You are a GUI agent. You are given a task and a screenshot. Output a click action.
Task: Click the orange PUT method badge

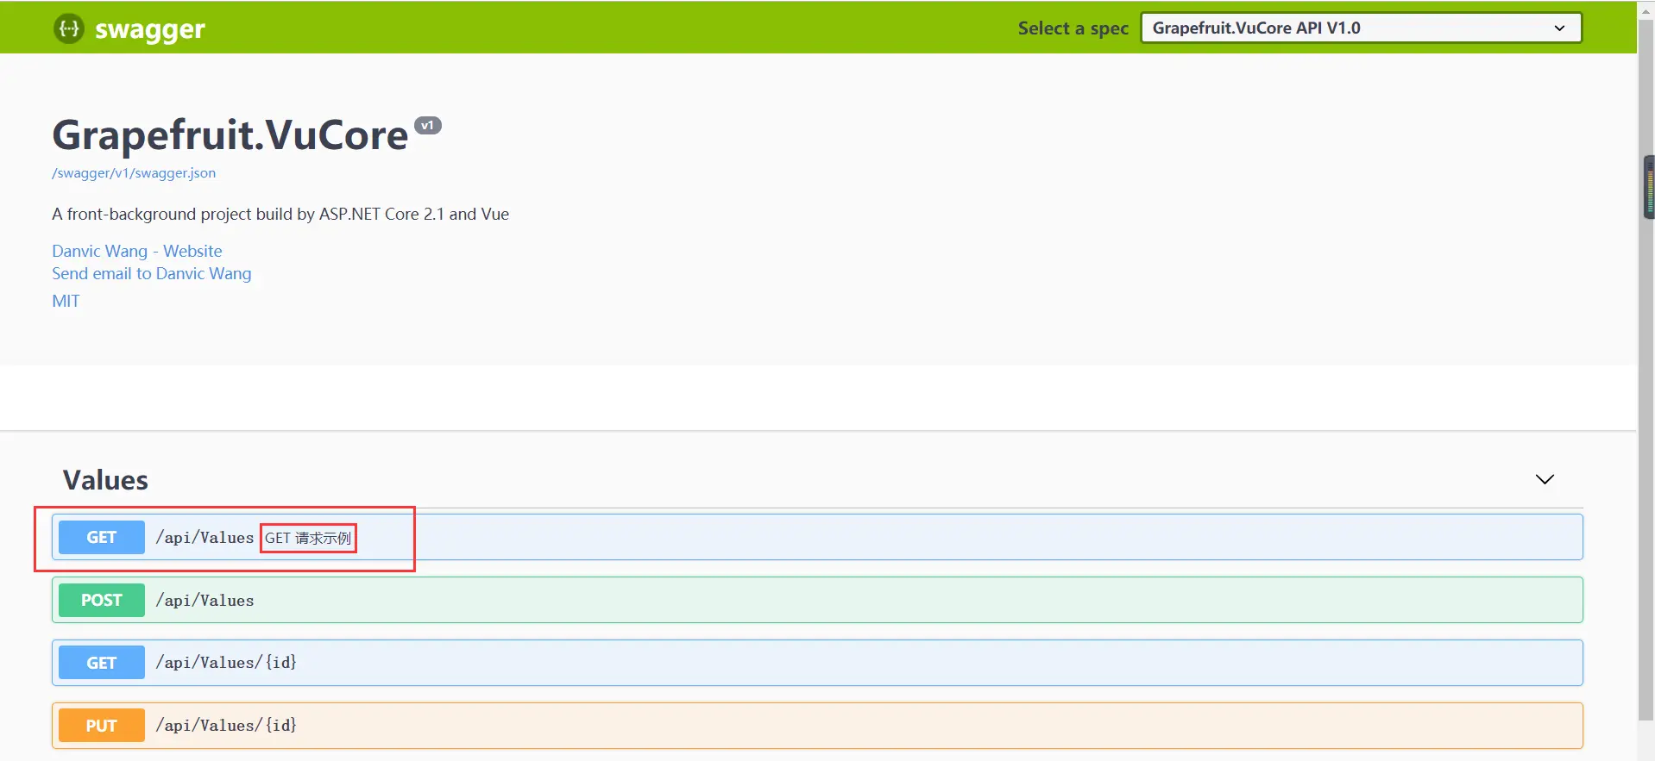[102, 726]
